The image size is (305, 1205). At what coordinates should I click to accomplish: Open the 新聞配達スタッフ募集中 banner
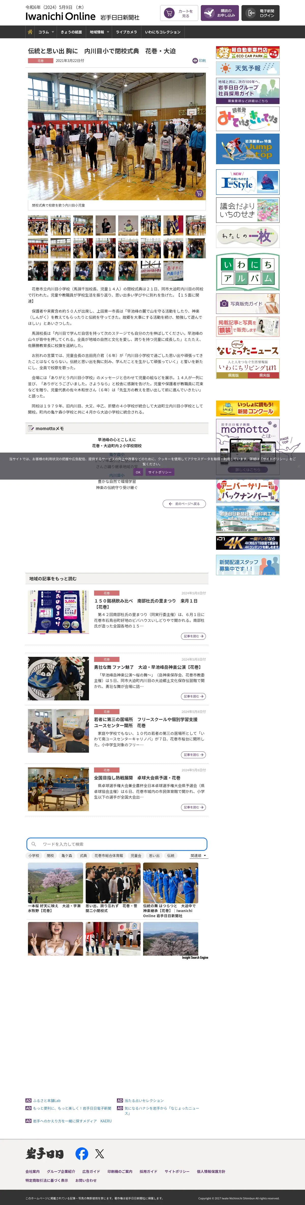(248, 565)
